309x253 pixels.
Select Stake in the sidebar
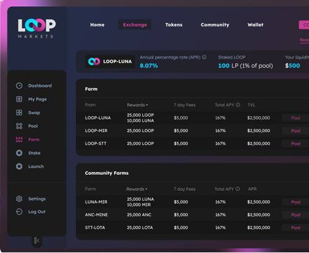pyautogui.click(x=34, y=153)
